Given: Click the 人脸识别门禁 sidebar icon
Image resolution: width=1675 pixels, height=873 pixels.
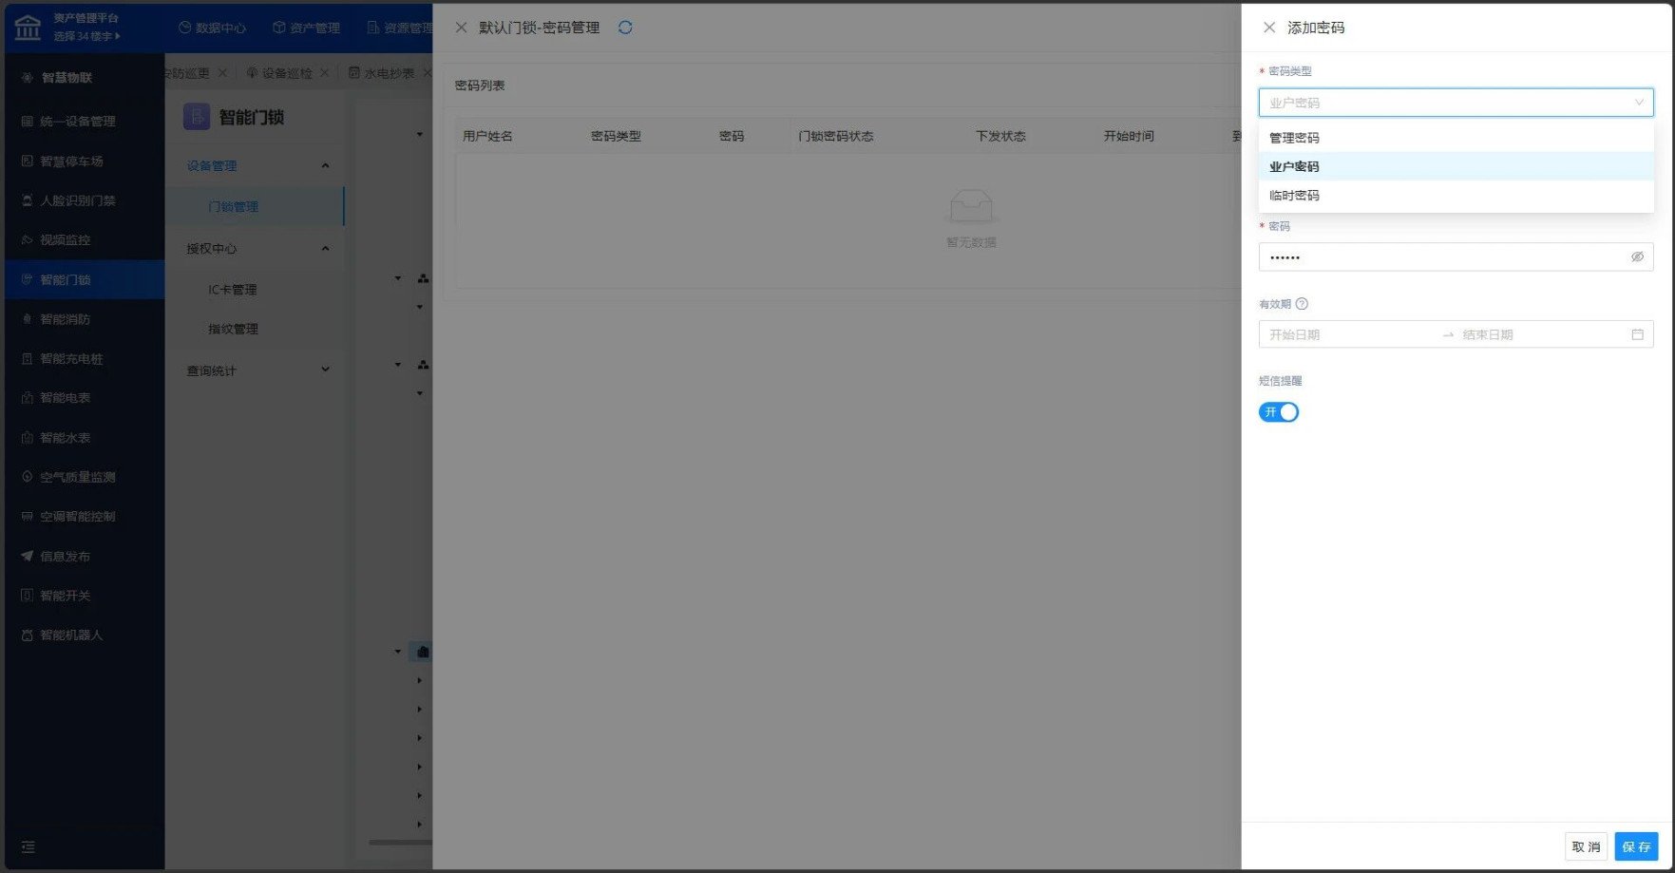Looking at the screenshot, I should (x=27, y=200).
